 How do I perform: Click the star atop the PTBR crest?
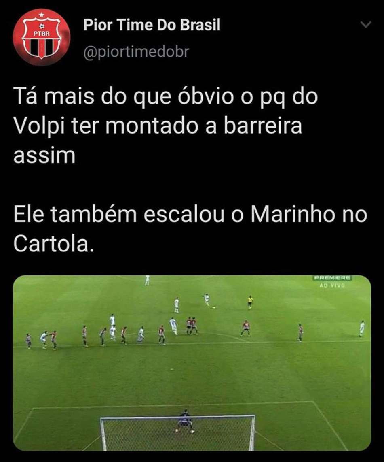point(42,14)
